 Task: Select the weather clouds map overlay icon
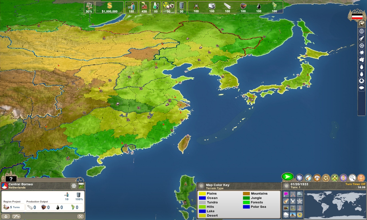[286, 214]
